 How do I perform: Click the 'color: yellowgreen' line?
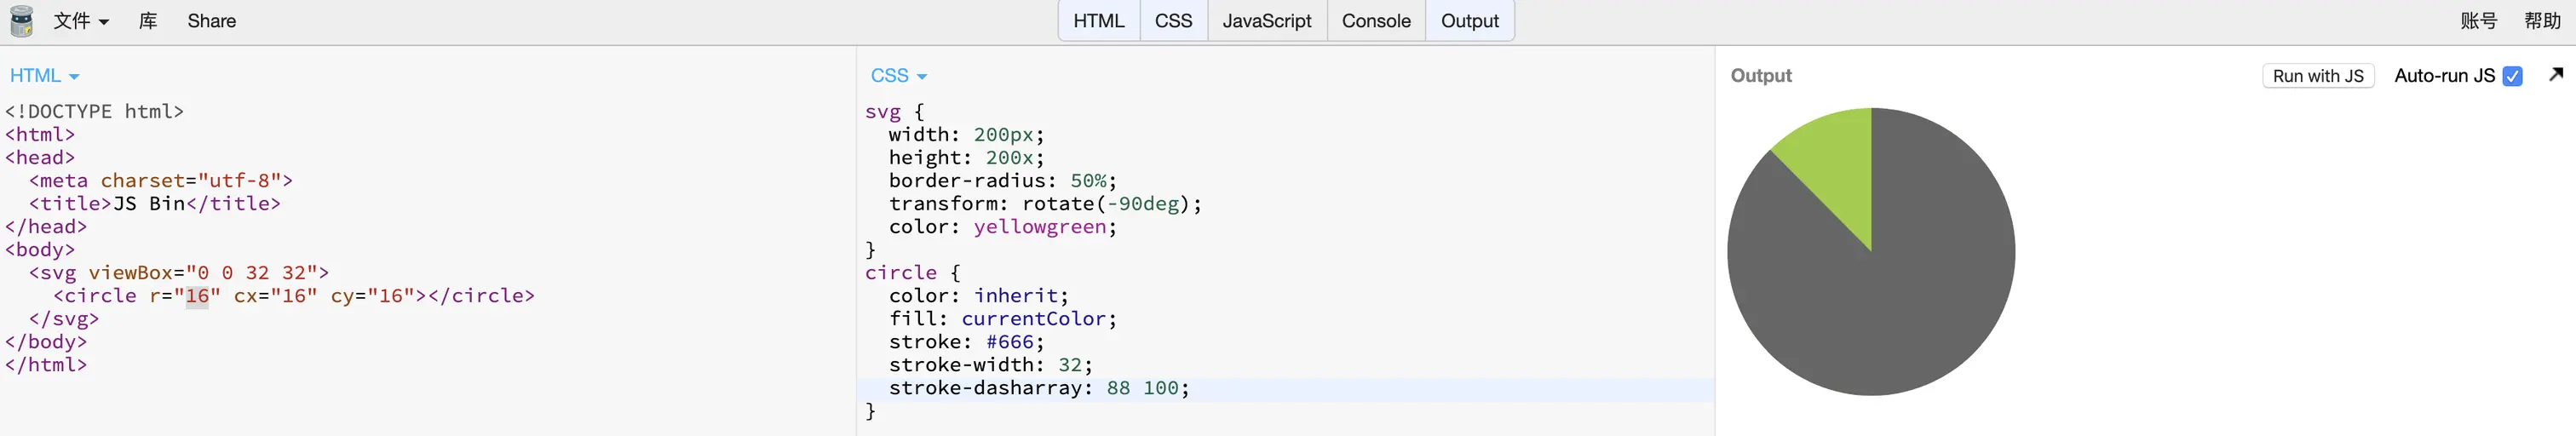[x=1002, y=227]
